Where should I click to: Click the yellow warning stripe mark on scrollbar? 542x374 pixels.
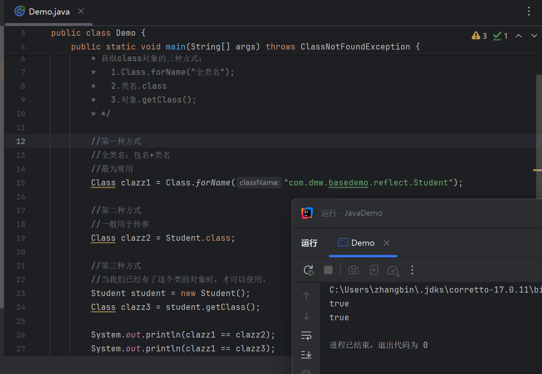pos(537,170)
